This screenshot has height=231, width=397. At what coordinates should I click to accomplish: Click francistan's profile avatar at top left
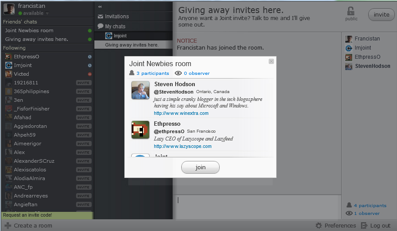[x=9, y=9]
